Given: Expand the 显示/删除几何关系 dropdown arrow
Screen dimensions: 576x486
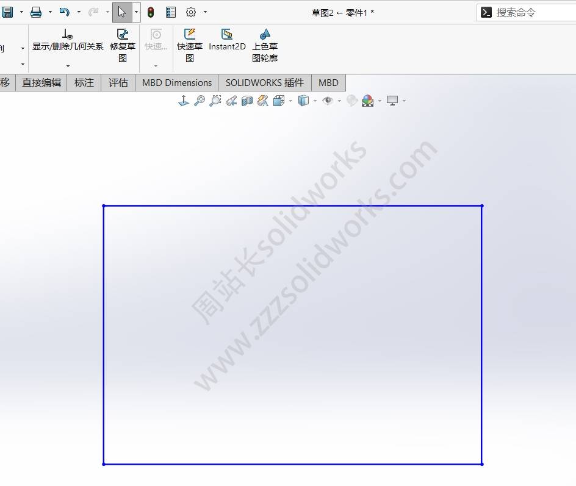Looking at the screenshot, I should [x=68, y=66].
